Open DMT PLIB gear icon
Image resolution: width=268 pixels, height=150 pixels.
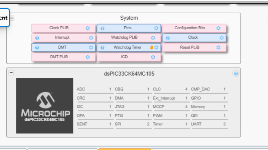tap(88, 57)
